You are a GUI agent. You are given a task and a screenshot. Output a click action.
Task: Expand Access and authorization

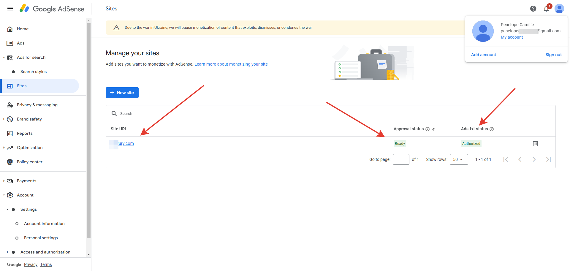(7, 252)
